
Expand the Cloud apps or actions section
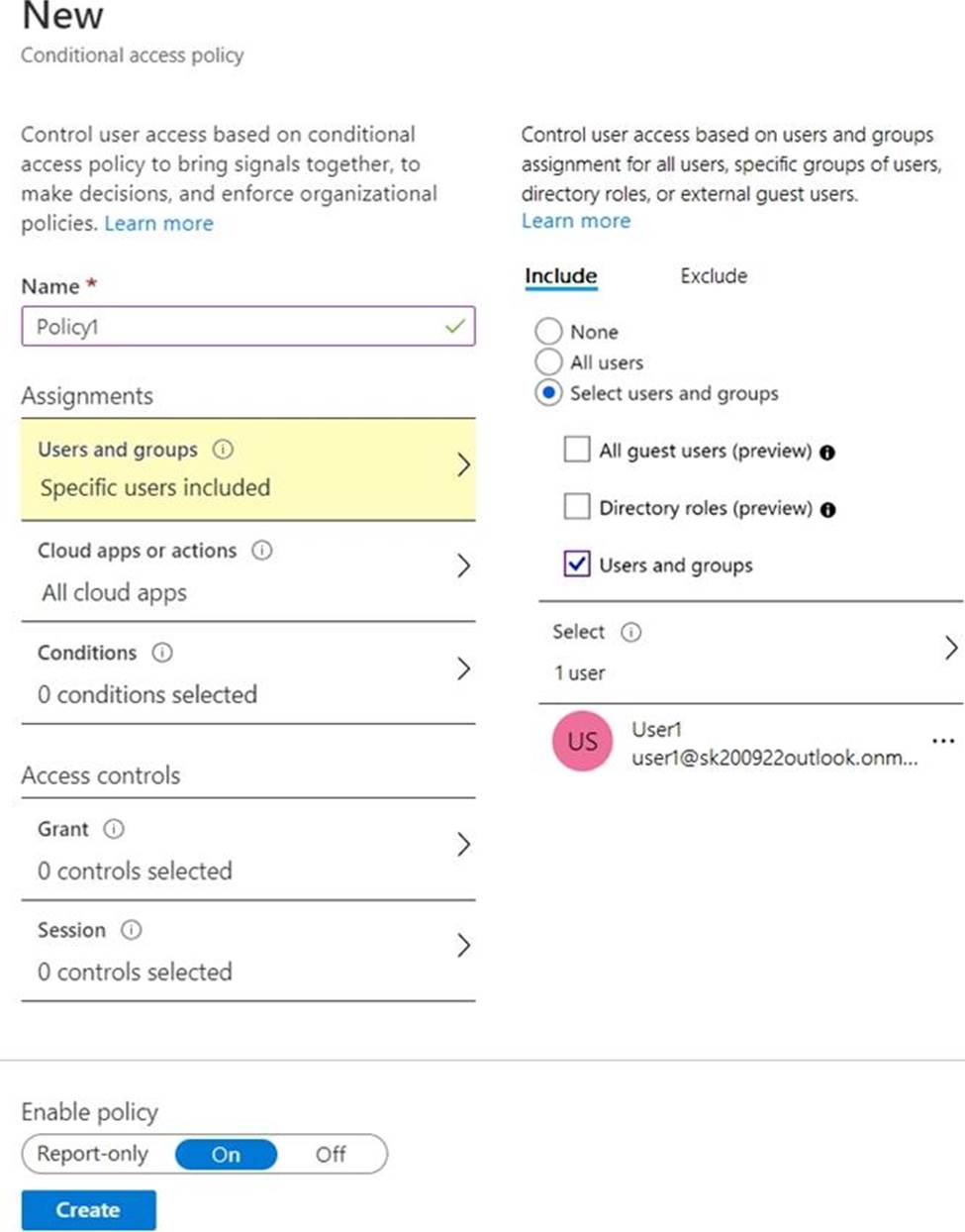[x=463, y=566]
